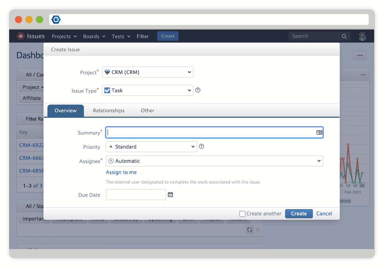This screenshot has width=384, height=267.
Task: Switch to the Relationships tab
Action: coord(109,110)
